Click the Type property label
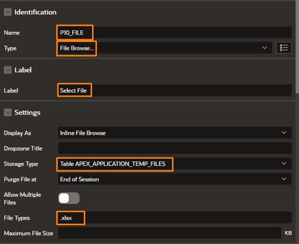Viewport: 299px width, 244px height. [10, 48]
